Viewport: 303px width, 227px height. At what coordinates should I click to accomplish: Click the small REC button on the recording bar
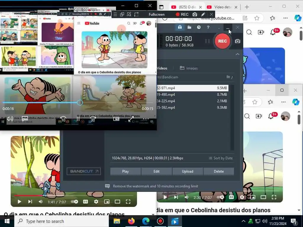point(182,14)
